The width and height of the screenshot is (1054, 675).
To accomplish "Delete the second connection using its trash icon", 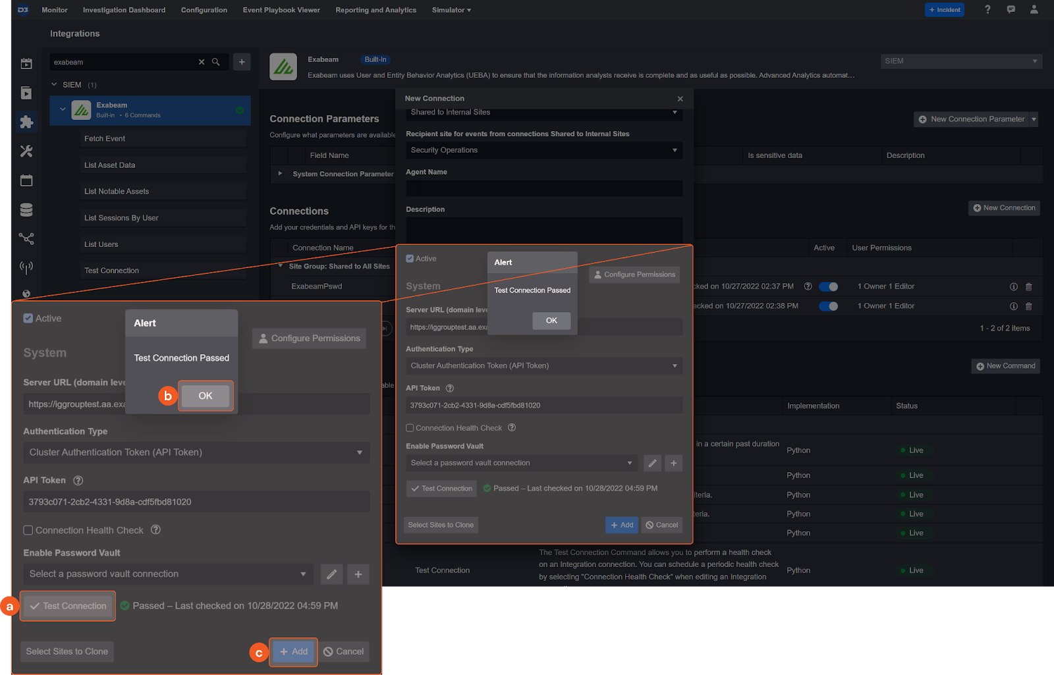I will (x=1029, y=306).
